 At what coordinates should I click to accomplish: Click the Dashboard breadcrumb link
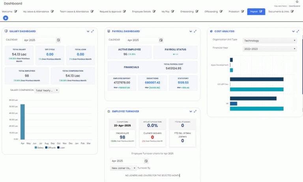(294, 6)
